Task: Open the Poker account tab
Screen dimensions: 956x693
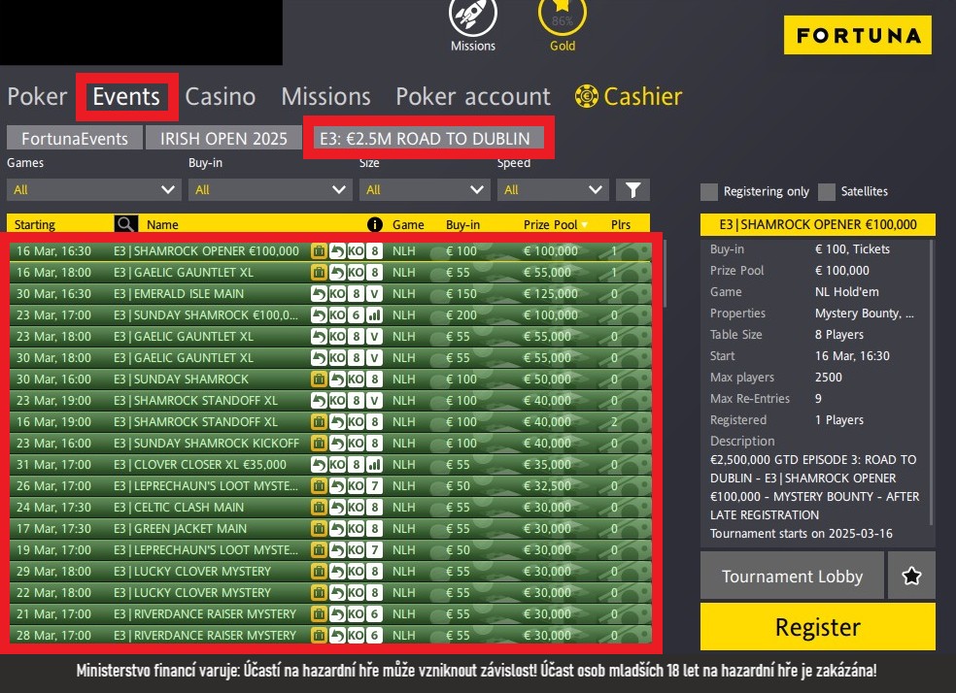Action: coord(472,96)
